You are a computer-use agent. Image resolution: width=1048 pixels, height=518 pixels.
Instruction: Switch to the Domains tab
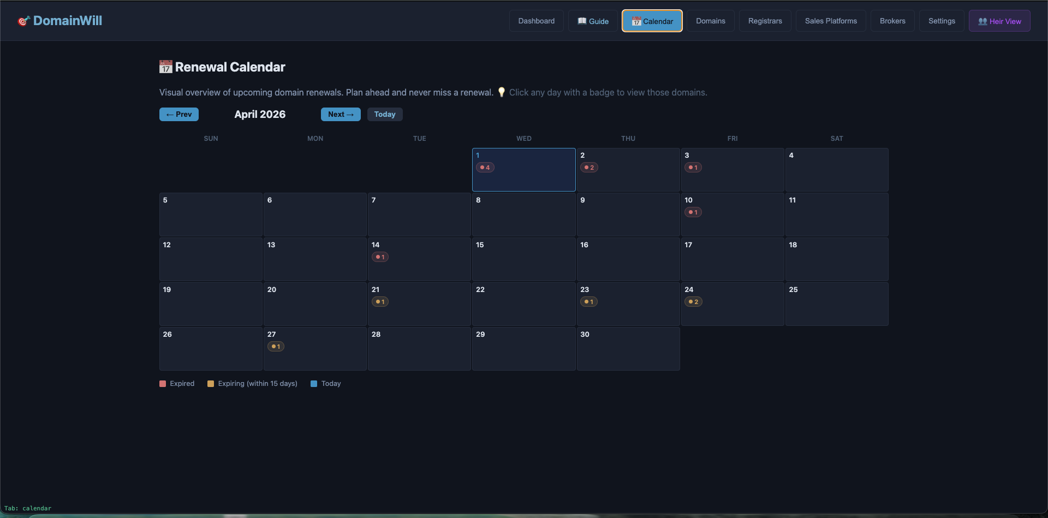tap(710, 21)
